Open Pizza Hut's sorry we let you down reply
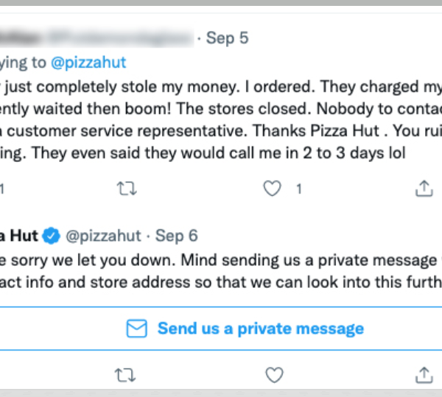This screenshot has height=397, width=442. pos(221,271)
